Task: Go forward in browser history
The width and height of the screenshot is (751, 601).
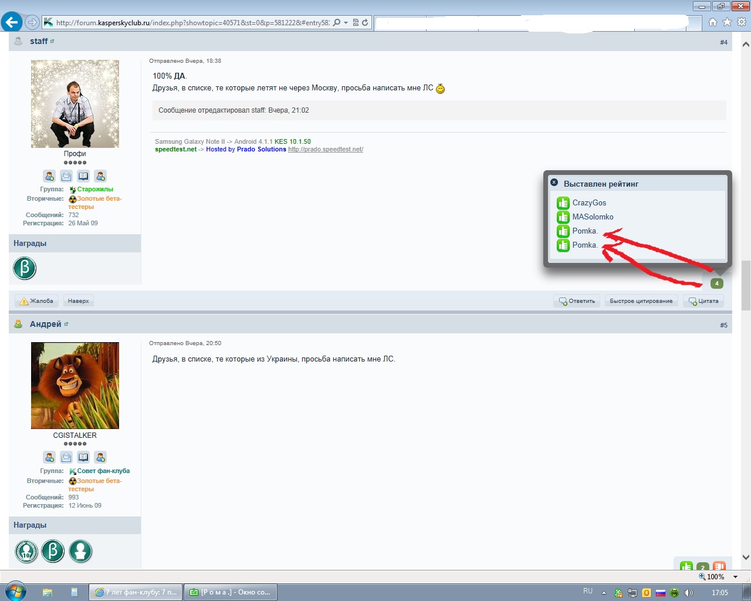Action: coord(32,22)
